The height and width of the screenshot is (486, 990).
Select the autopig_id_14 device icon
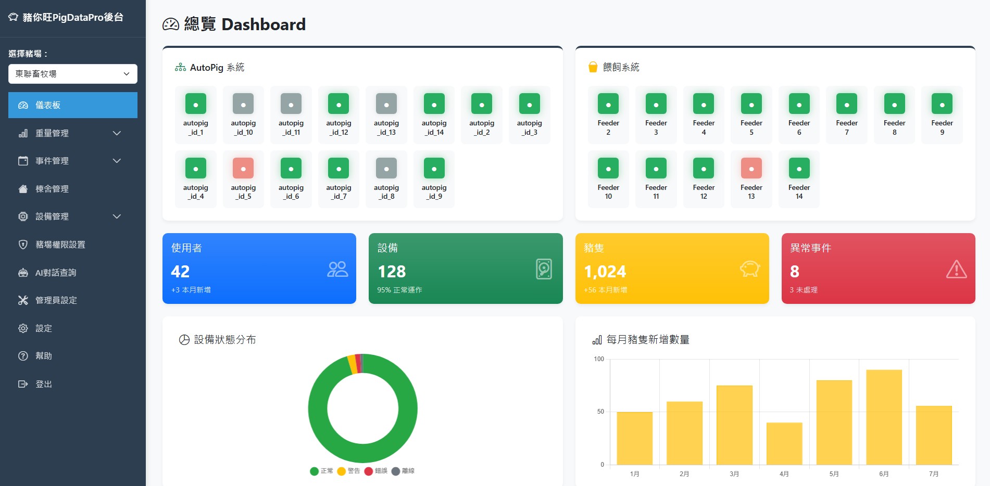point(434,104)
